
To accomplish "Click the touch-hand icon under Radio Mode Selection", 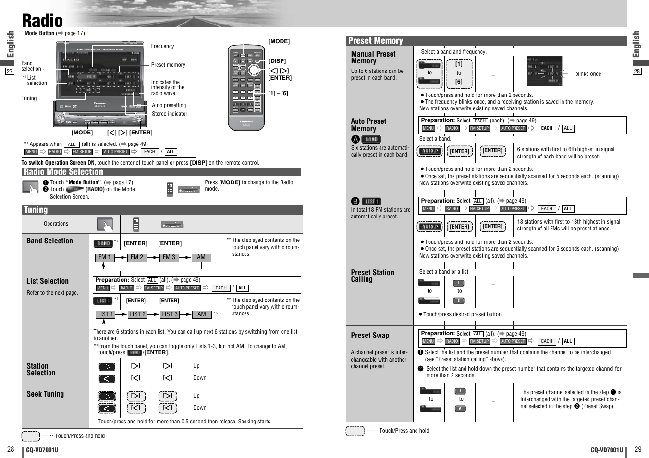I will (x=30, y=188).
